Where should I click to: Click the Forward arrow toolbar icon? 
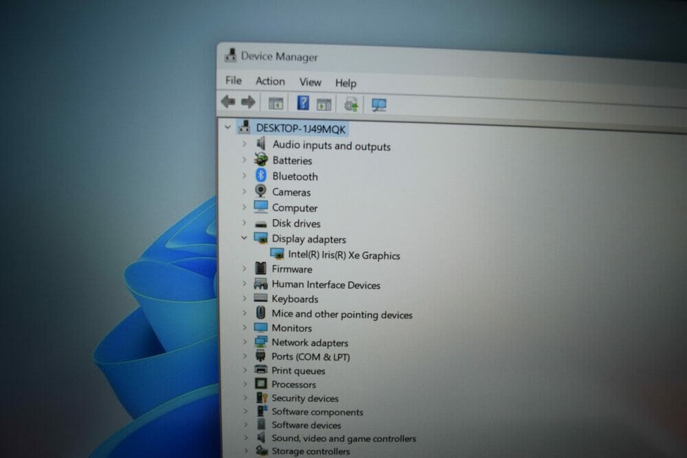click(248, 102)
